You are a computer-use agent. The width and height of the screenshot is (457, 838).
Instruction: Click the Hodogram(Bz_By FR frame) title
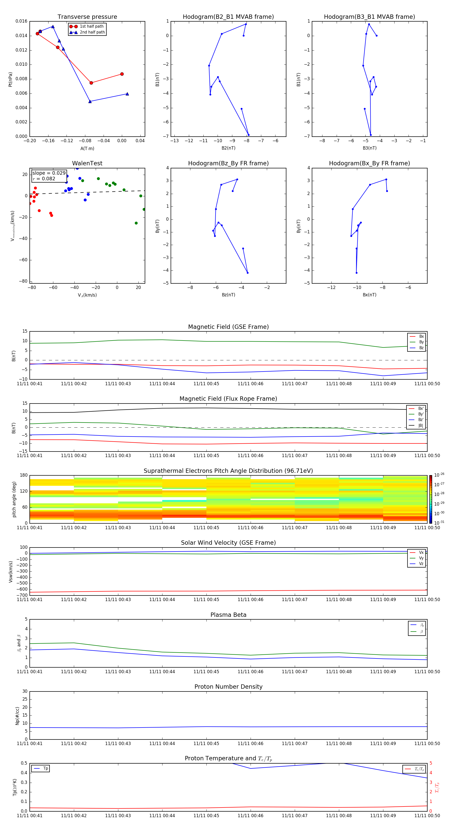point(228,163)
